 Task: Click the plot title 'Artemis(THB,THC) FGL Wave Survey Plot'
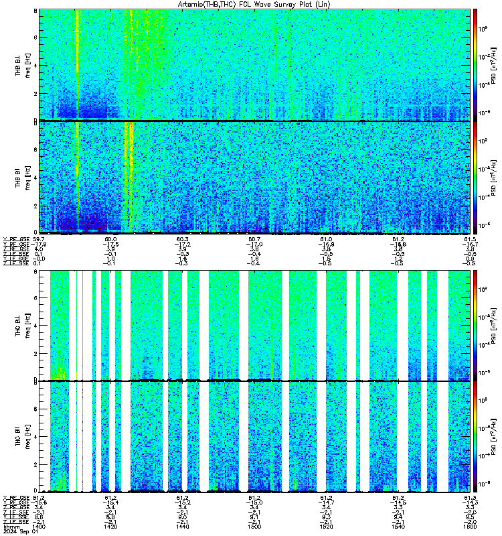[x=254, y=5]
